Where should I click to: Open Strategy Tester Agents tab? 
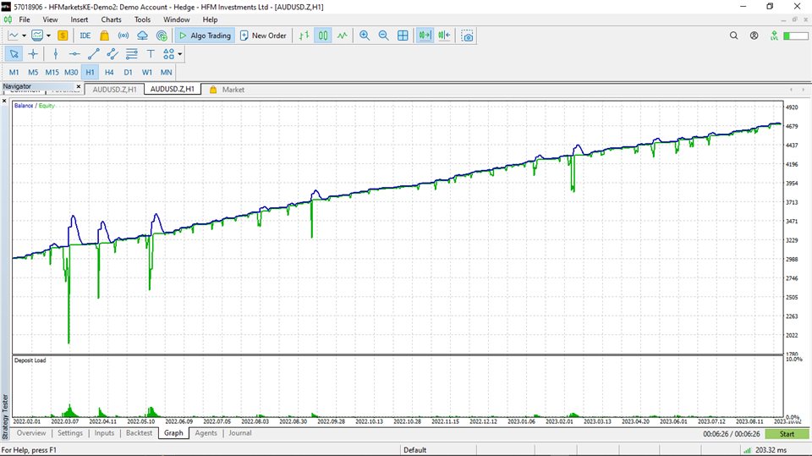coord(206,433)
